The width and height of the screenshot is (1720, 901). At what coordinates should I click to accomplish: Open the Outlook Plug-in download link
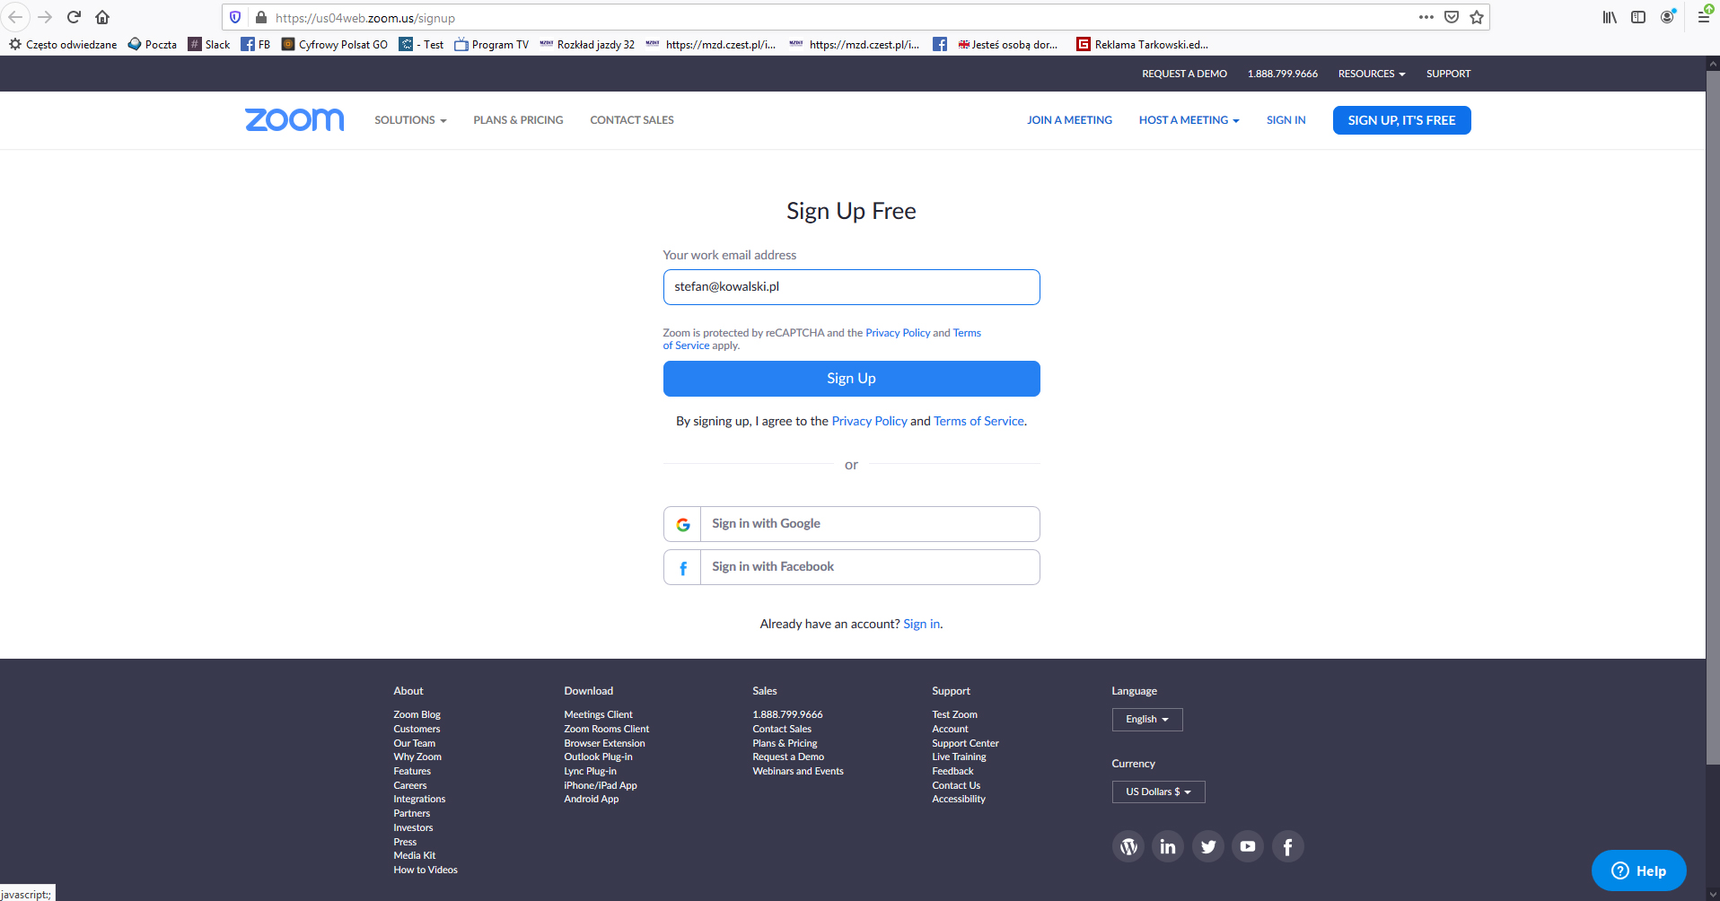[x=598, y=757]
